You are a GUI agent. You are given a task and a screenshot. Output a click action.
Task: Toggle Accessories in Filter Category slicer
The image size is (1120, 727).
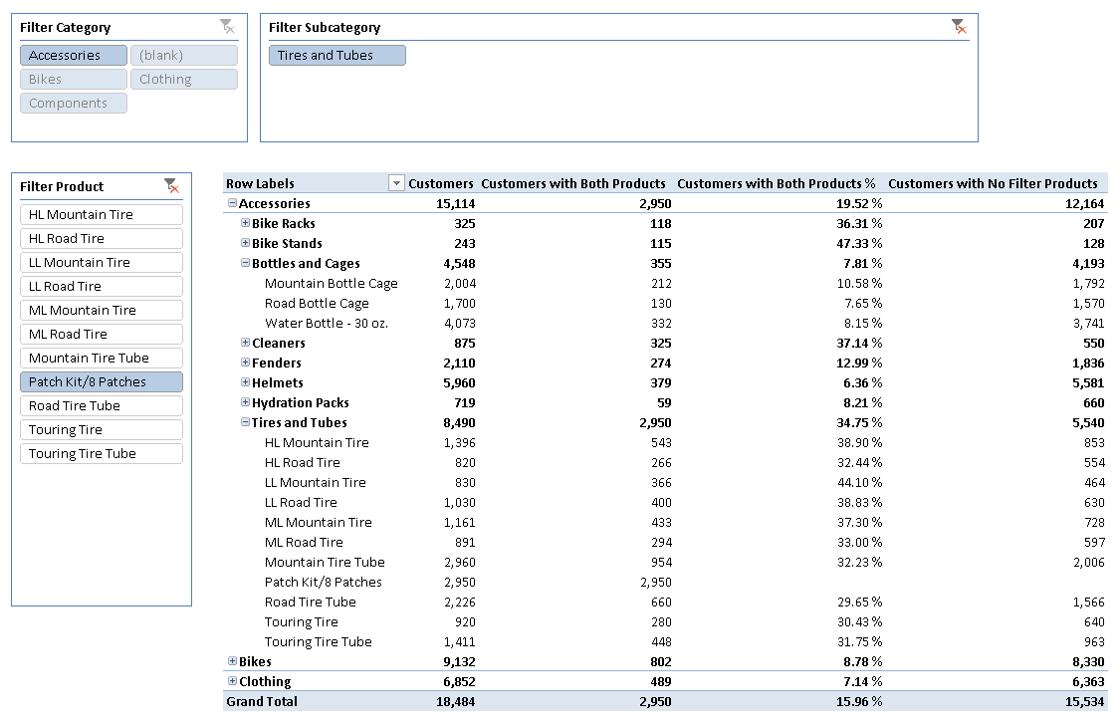(74, 55)
